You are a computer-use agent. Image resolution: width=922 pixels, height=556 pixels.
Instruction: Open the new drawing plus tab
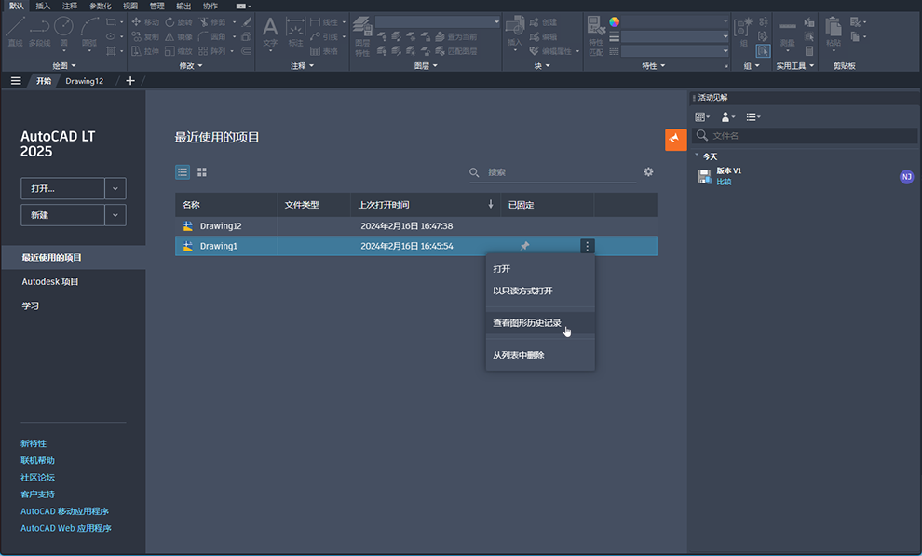pos(130,80)
